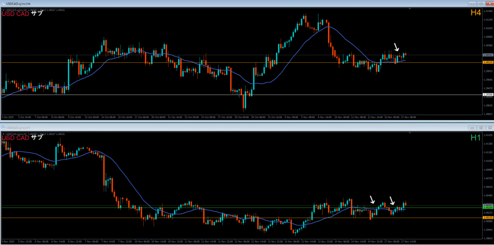Image resolution: width=494 pixels, height=245 pixels.
Task: Click the grey current price tag on the H4 scale
Action: click(x=487, y=55)
